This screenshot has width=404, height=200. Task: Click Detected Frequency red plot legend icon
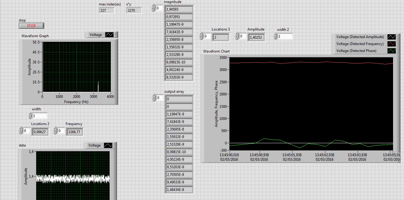[x=391, y=44]
